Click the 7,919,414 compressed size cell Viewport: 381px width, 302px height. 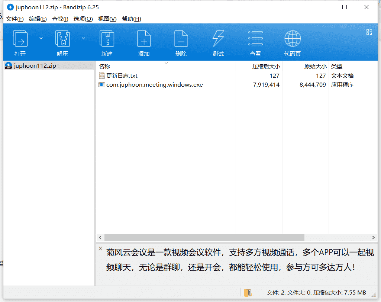266,85
